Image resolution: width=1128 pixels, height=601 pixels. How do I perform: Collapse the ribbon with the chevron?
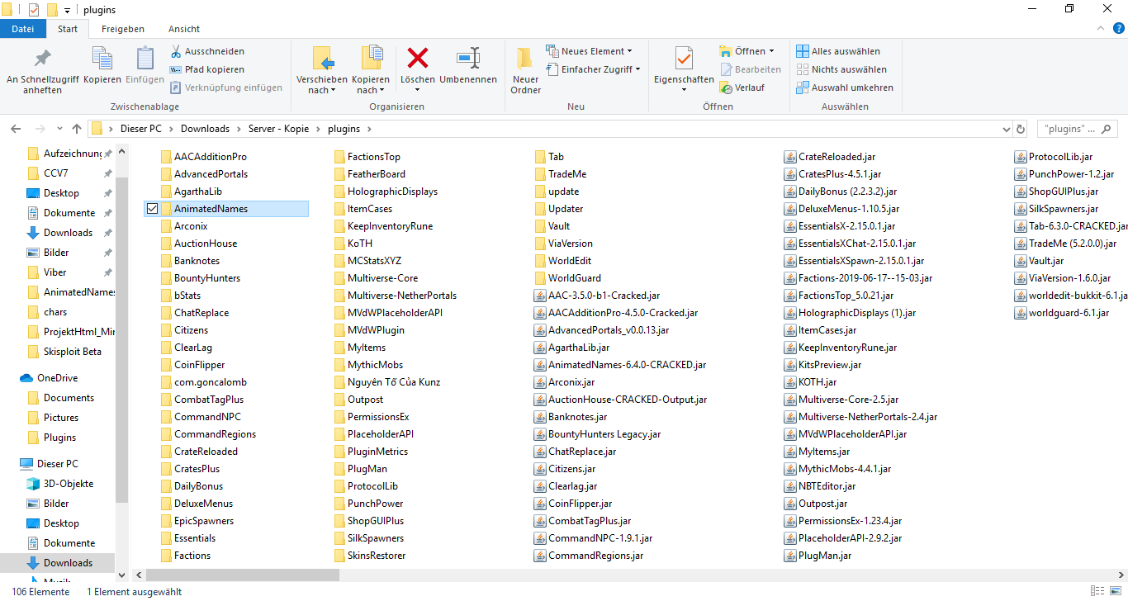[x=1100, y=29]
